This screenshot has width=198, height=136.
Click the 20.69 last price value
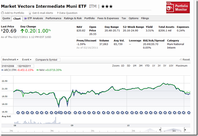(x=10, y=31)
